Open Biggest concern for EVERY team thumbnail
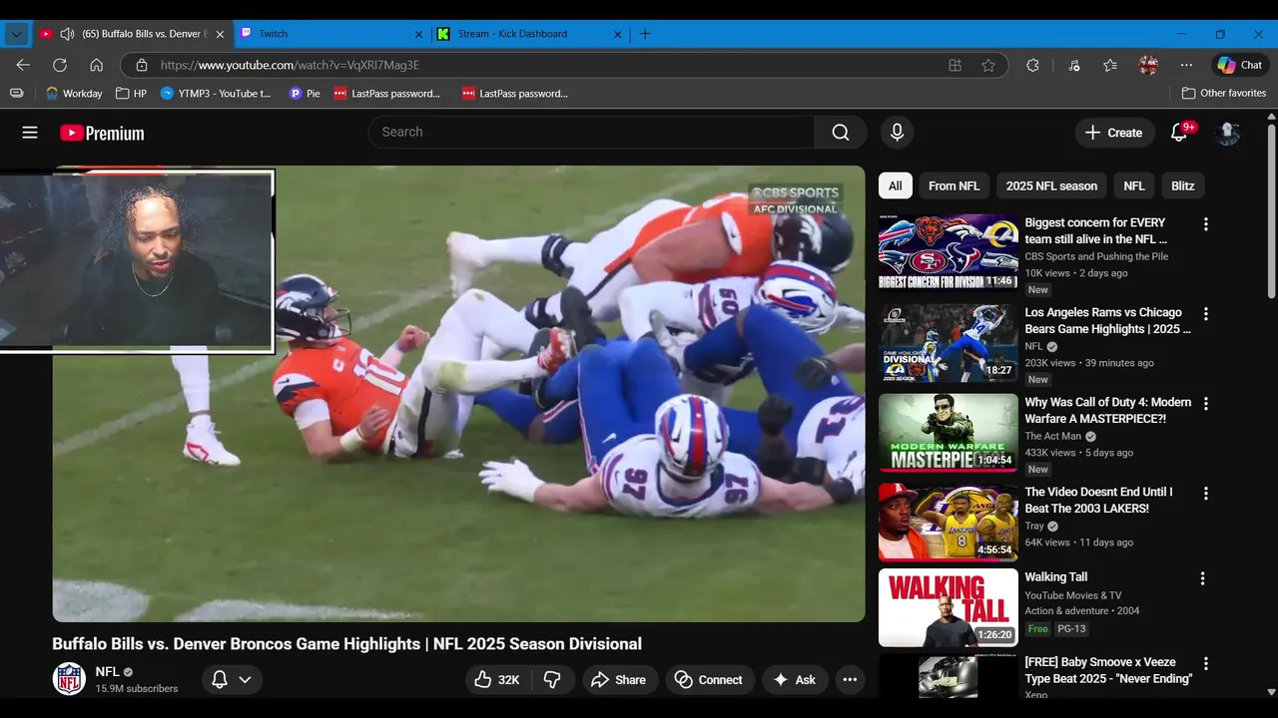The image size is (1278, 718). (x=949, y=252)
